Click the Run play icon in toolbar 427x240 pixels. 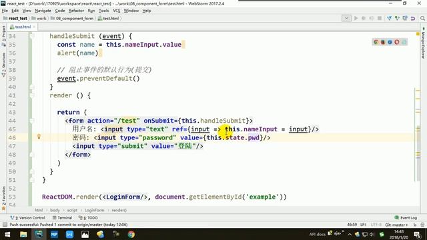[356, 18]
